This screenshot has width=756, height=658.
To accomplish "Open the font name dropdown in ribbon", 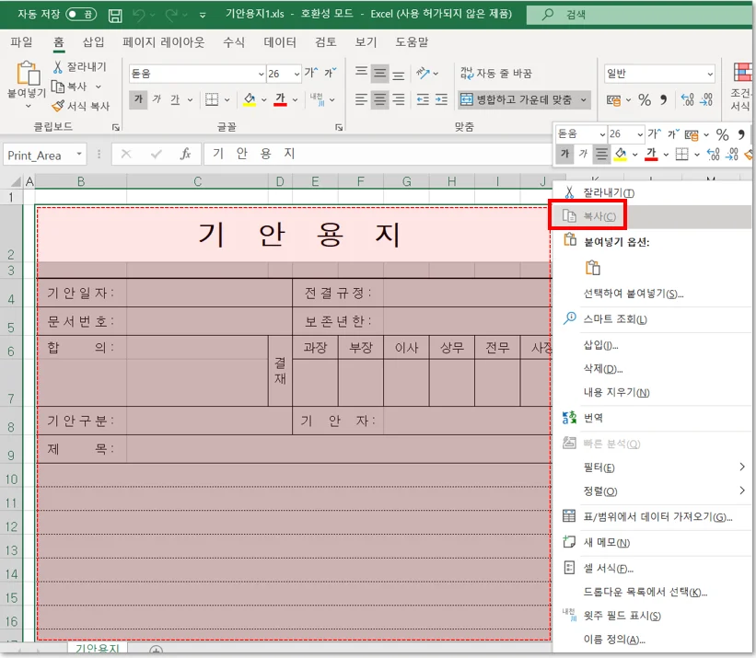I will click(x=261, y=74).
